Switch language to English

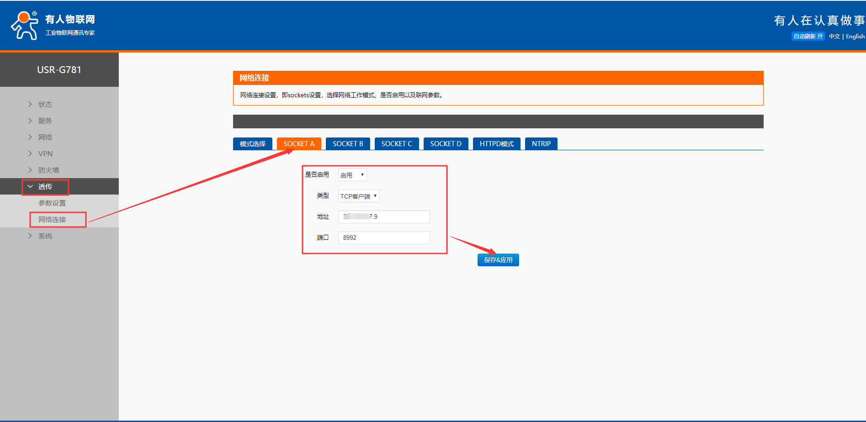point(855,37)
